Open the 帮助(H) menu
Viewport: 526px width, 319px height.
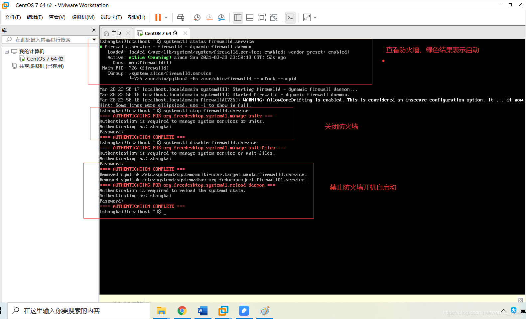[137, 17]
